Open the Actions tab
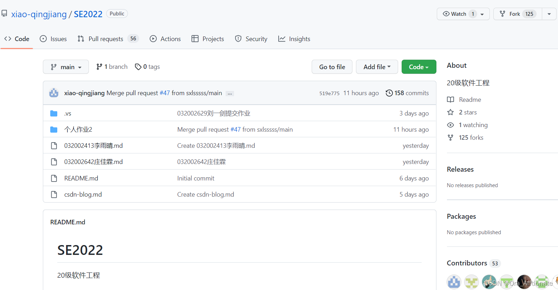The height and width of the screenshot is (290, 558). [x=165, y=39]
